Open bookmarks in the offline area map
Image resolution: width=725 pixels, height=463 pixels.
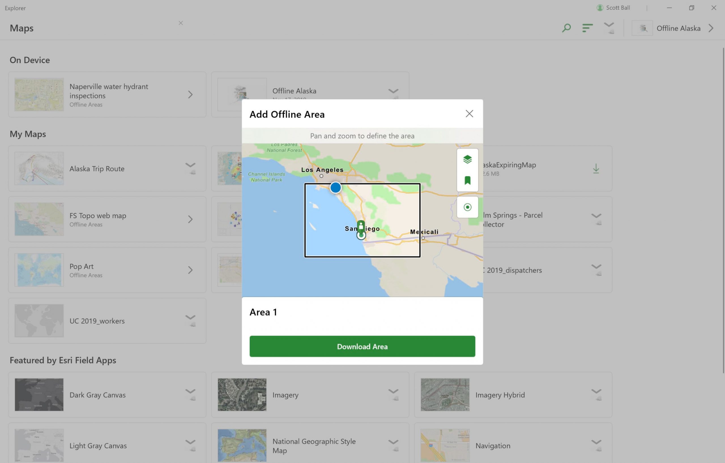467,181
